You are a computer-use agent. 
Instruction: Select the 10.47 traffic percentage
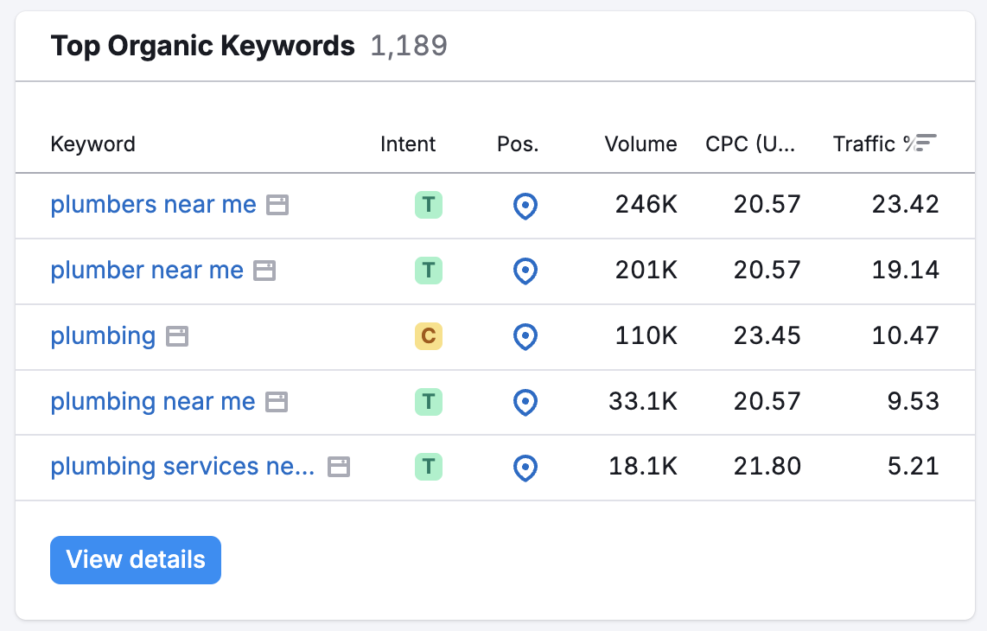[x=905, y=335]
